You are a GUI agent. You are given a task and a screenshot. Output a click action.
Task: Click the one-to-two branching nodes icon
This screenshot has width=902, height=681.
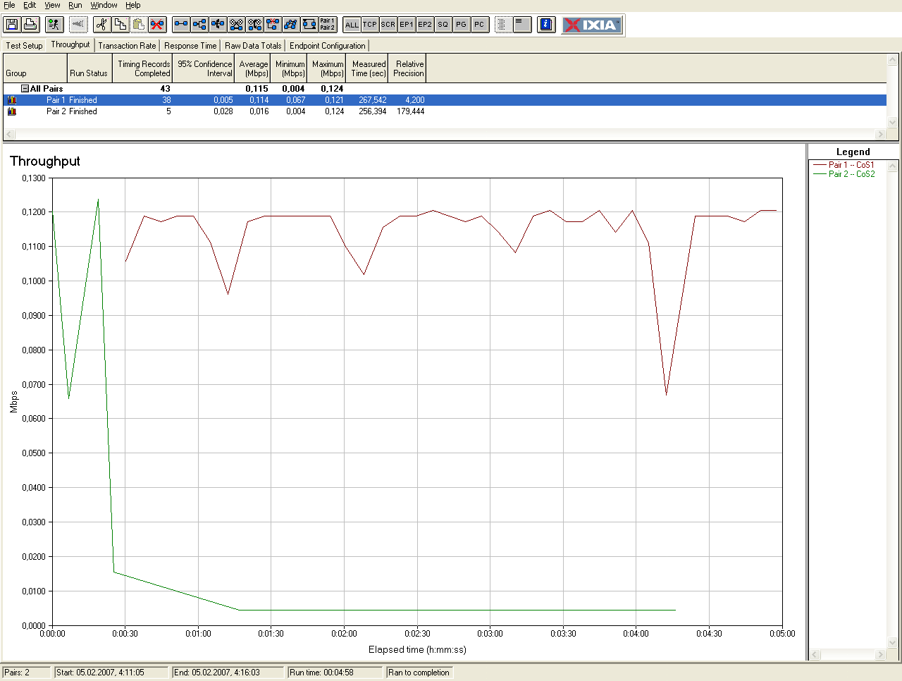[199, 25]
